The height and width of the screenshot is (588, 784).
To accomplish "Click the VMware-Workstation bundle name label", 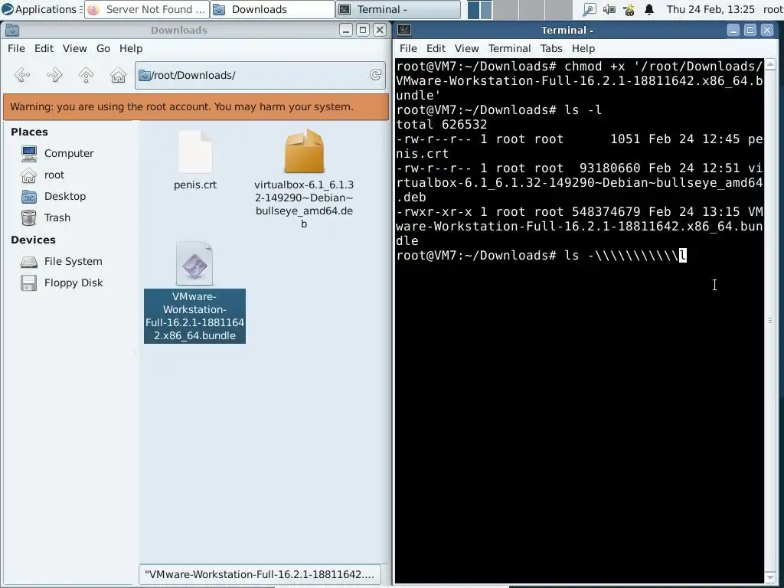I will (194, 316).
